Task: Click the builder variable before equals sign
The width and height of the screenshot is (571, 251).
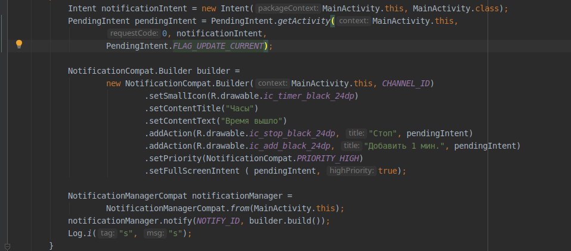Action: click(213, 71)
